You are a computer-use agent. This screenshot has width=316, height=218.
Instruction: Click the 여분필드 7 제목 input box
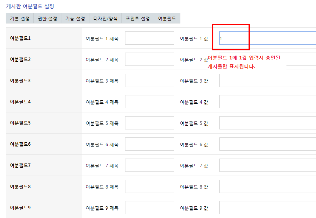(150, 165)
